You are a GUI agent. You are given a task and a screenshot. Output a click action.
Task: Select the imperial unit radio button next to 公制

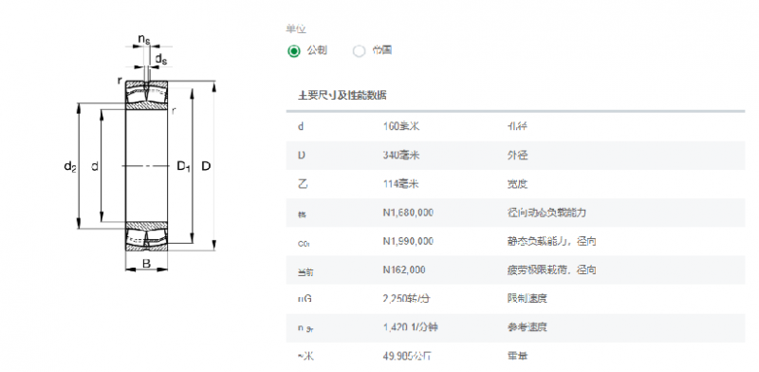click(x=359, y=51)
